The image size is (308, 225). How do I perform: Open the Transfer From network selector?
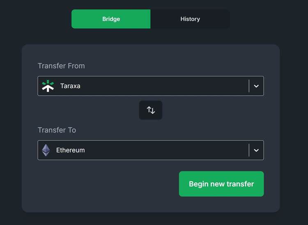[x=144, y=86]
